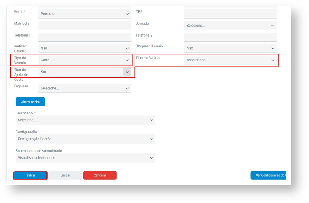The width and height of the screenshot is (309, 203).
Task: Click the Telefone 2 input field
Action: pos(231,37)
